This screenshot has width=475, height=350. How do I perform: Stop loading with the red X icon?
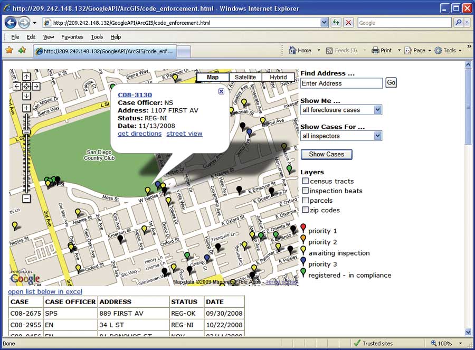point(349,22)
